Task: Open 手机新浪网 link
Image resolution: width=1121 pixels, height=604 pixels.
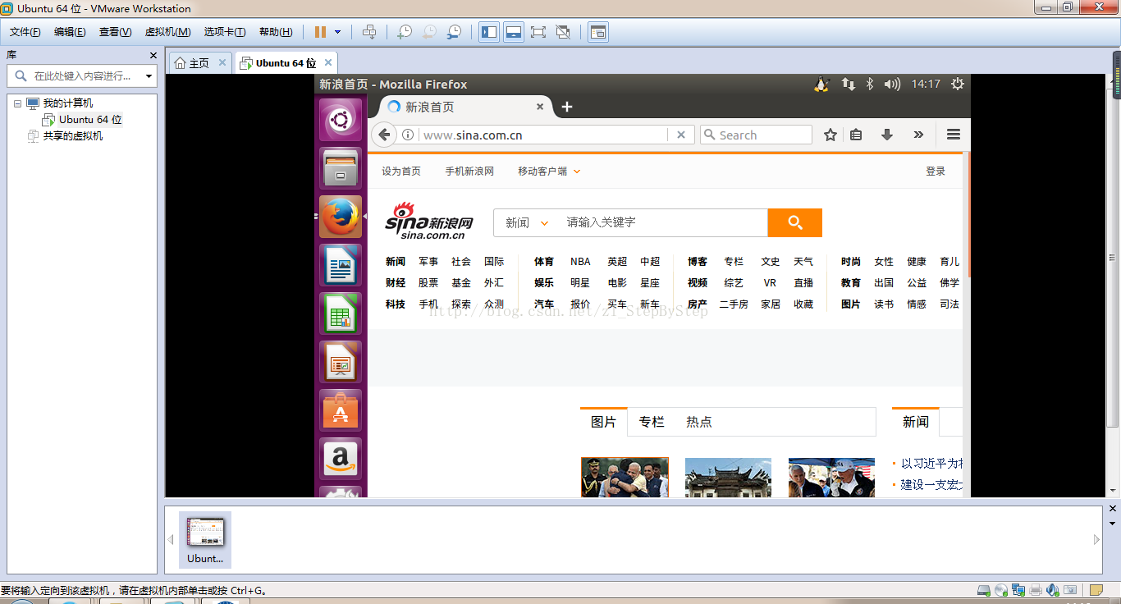Action: (469, 172)
